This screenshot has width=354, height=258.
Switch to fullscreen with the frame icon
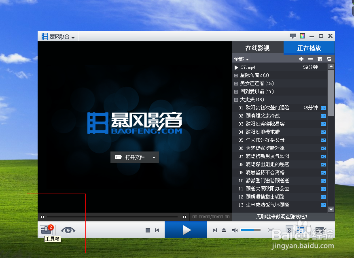(271, 230)
